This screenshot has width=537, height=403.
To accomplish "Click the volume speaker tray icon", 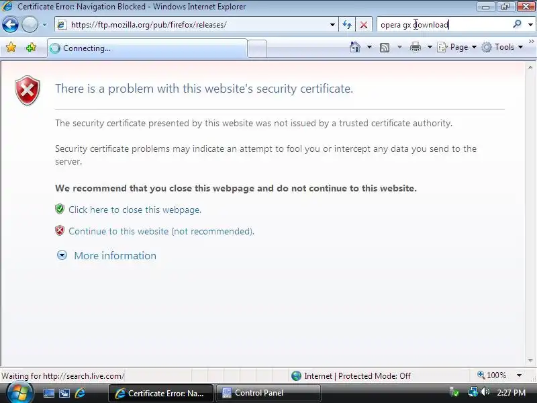I will point(485,392).
